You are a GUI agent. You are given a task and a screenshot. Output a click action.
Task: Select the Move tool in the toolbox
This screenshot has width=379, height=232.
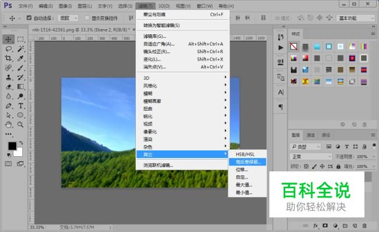click(x=9, y=39)
